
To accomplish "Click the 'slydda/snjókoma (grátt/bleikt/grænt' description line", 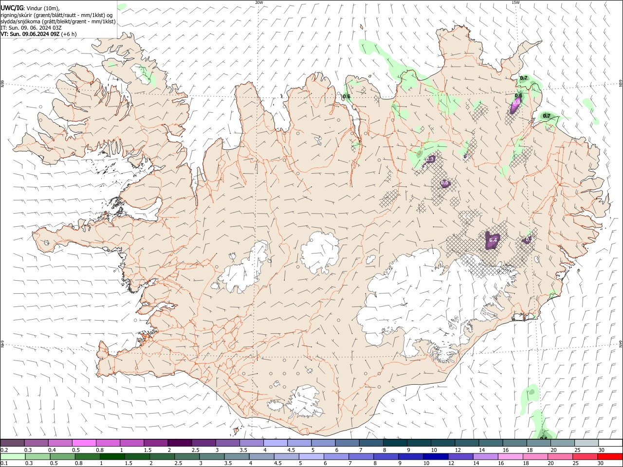I will tap(58, 21).
